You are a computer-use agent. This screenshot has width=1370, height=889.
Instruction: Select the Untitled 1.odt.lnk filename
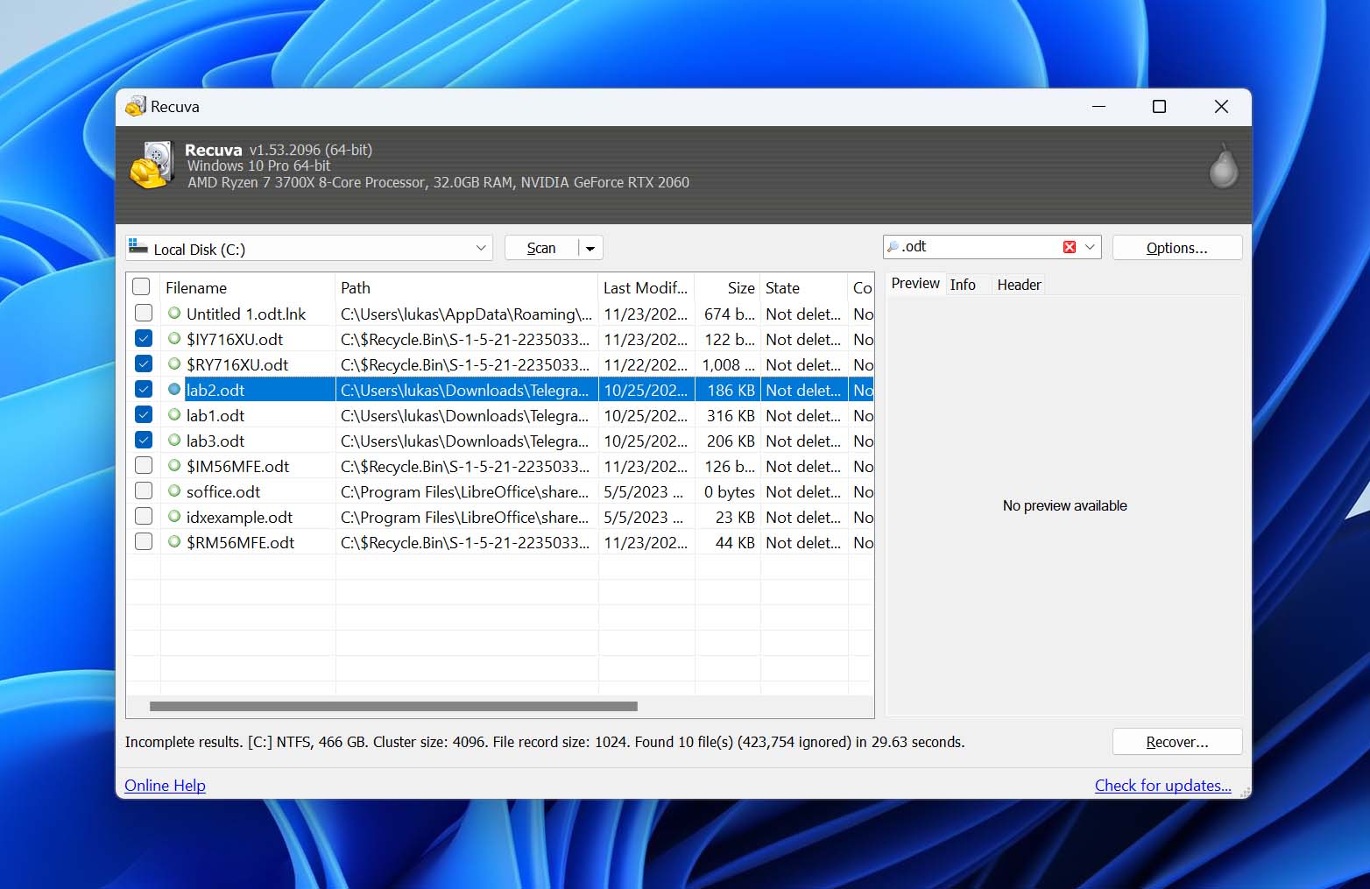click(x=246, y=314)
